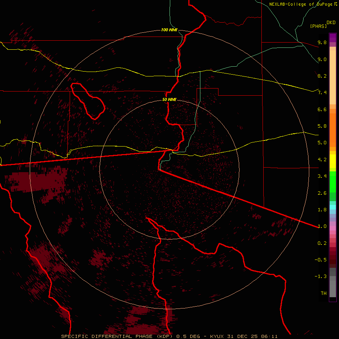
Task: Click the TH threshold label on scale
Action: [x=324, y=293]
